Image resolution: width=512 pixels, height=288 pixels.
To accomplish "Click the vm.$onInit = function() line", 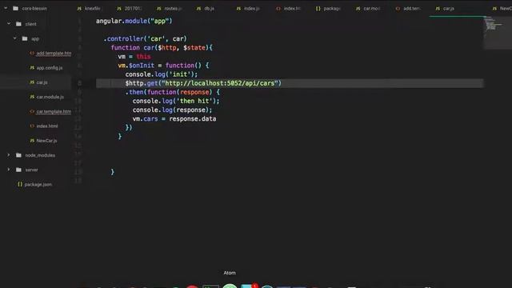I will click(163, 66).
